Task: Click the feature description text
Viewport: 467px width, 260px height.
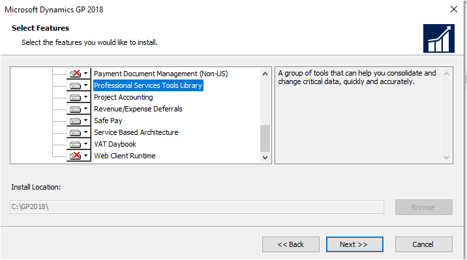Action: tap(357, 78)
